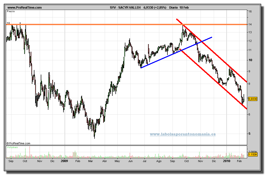Click the Abr label on time axis

(x=105, y=161)
